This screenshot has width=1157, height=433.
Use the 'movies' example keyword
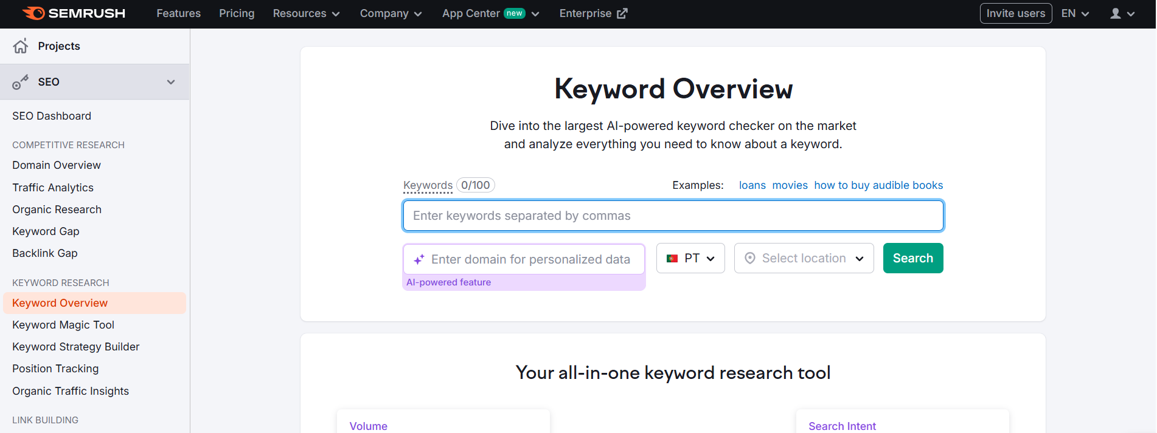click(x=790, y=185)
